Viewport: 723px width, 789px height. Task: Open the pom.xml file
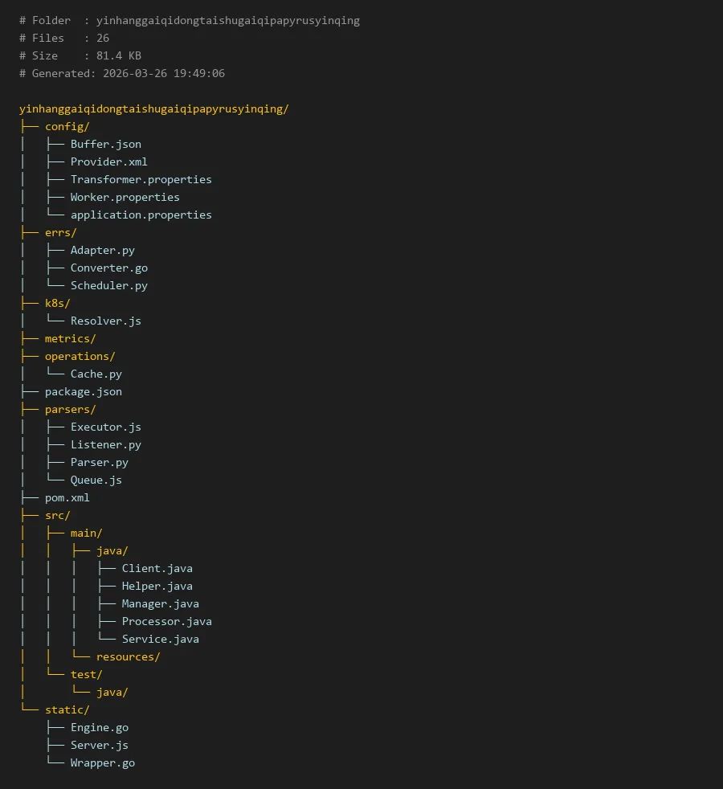(x=67, y=497)
